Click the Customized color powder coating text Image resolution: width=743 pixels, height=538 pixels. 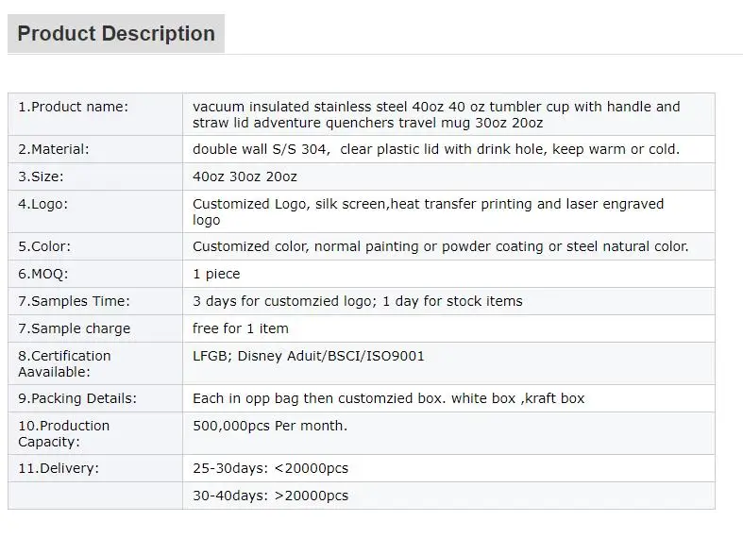pyautogui.click(x=440, y=246)
